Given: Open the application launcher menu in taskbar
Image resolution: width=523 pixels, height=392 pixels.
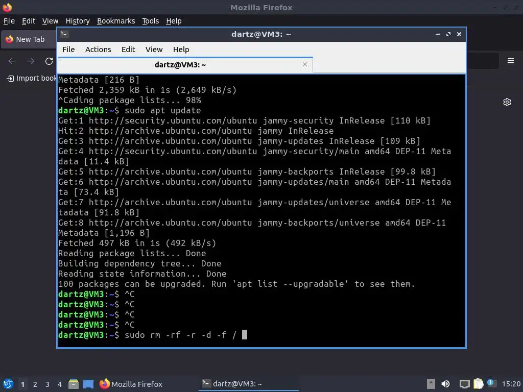Looking at the screenshot, I should [x=8, y=384].
